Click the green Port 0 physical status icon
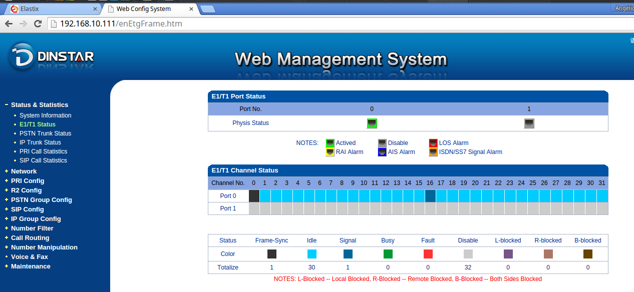 pos(372,123)
